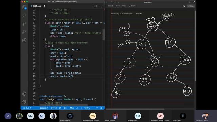The height and width of the screenshot is (122, 217).
Task: Close the unsaved BST.cpp tab dot
Action: [44, 6]
